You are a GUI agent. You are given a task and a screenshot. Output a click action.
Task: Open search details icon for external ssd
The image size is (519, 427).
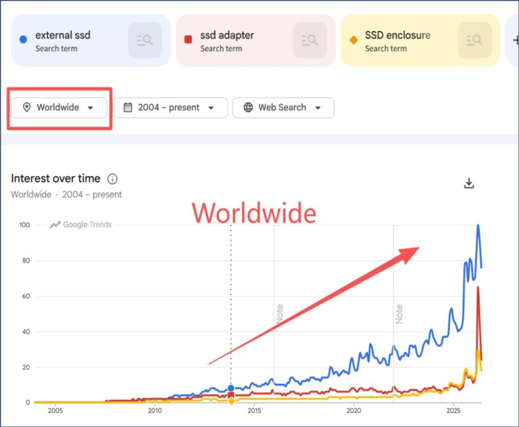click(145, 40)
